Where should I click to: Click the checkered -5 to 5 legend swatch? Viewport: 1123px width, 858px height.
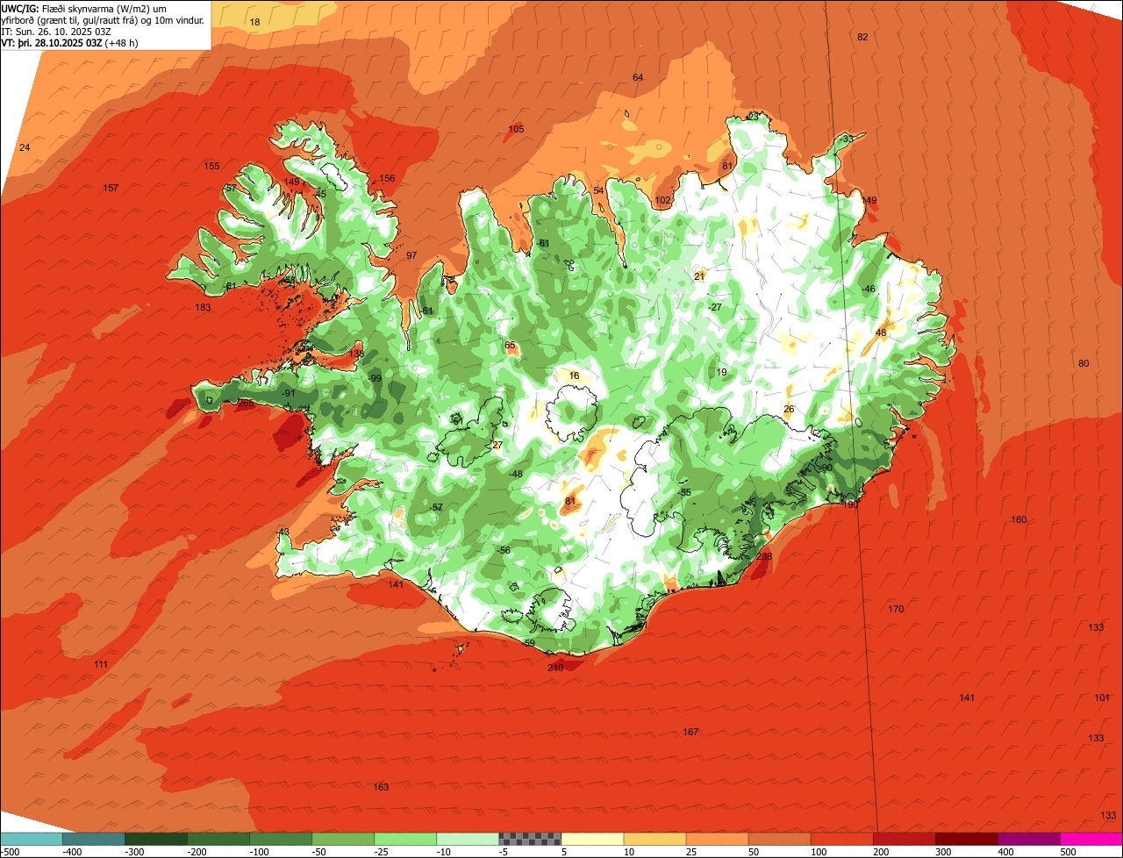click(x=530, y=839)
